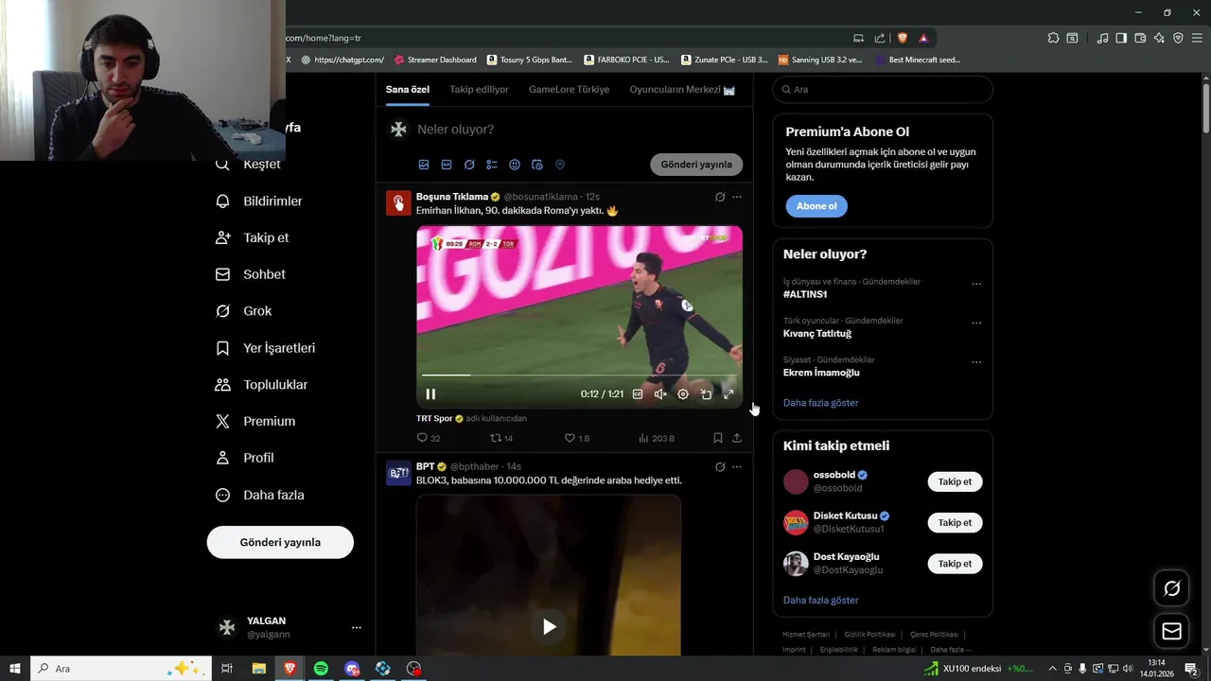Open Yer İşaretleri bookmarks
The height and width of the screenshot is (681, 1211).
coord(265,348)
